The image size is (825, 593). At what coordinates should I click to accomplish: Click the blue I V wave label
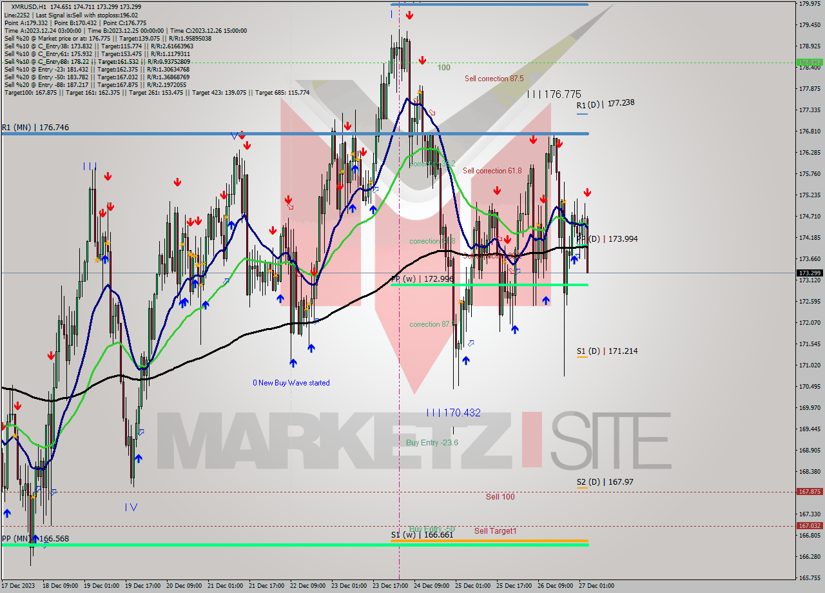coord(131,507)
